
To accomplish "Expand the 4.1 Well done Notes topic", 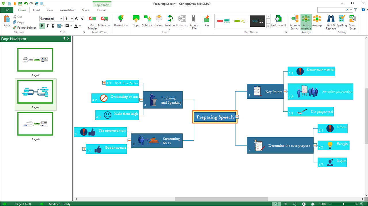I will (104, 83).
